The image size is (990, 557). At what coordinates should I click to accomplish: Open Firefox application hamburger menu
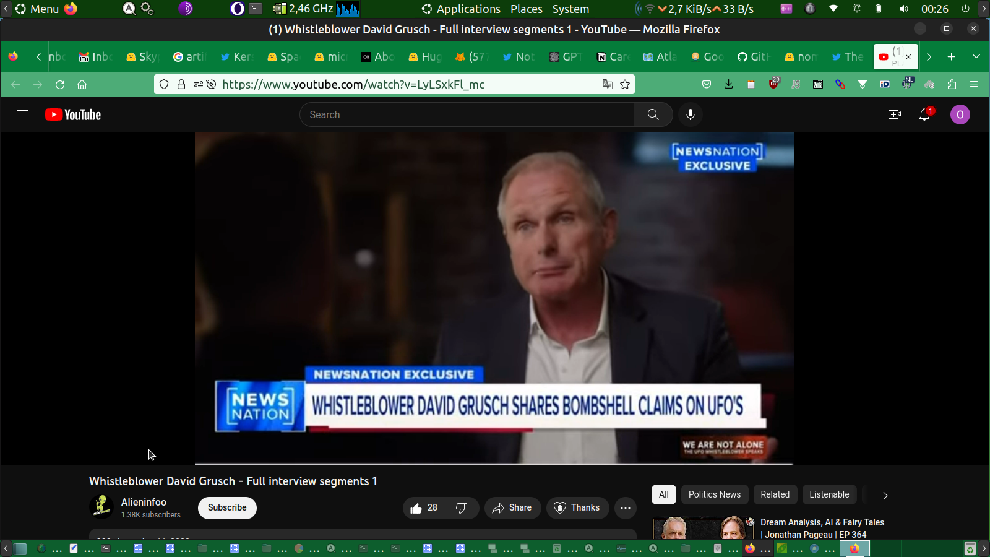(x=974, y=85)
